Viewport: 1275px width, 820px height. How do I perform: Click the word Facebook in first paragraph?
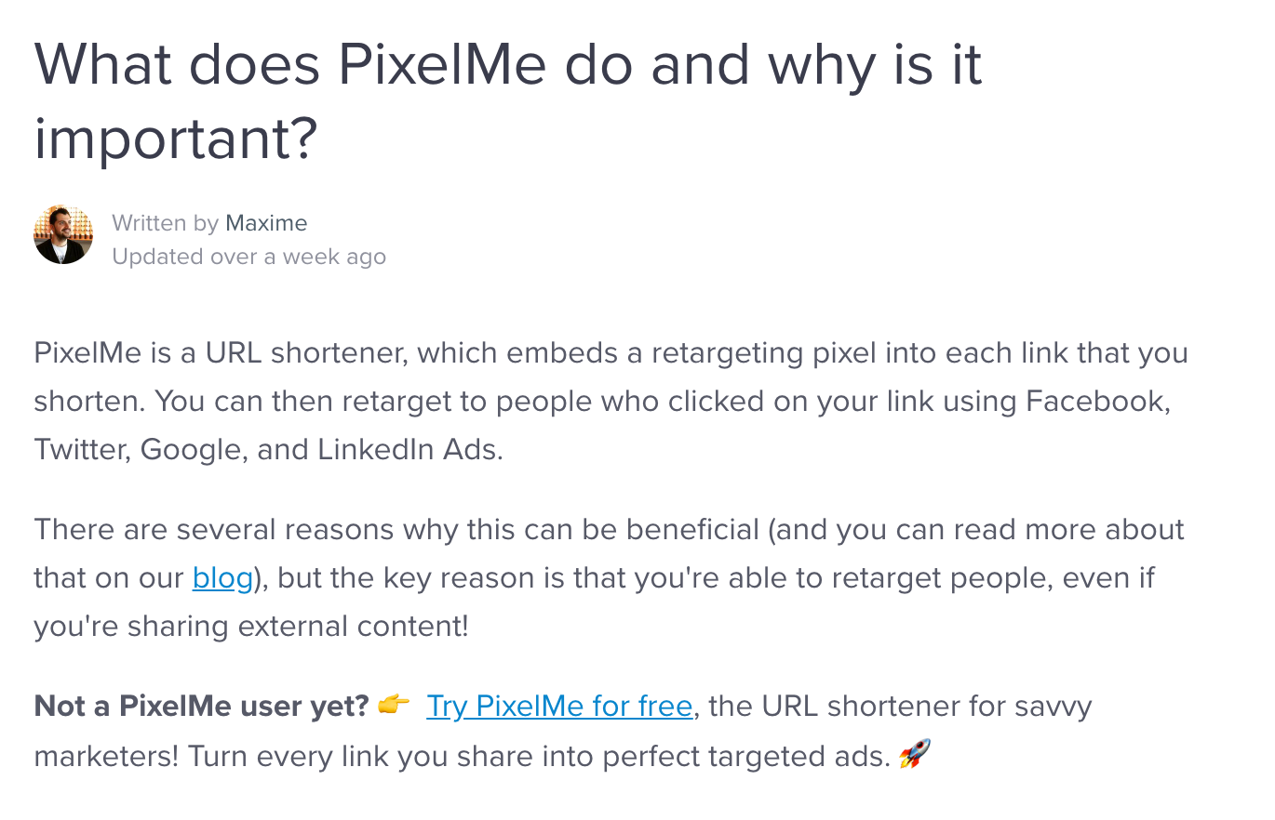click(1095, 402)
